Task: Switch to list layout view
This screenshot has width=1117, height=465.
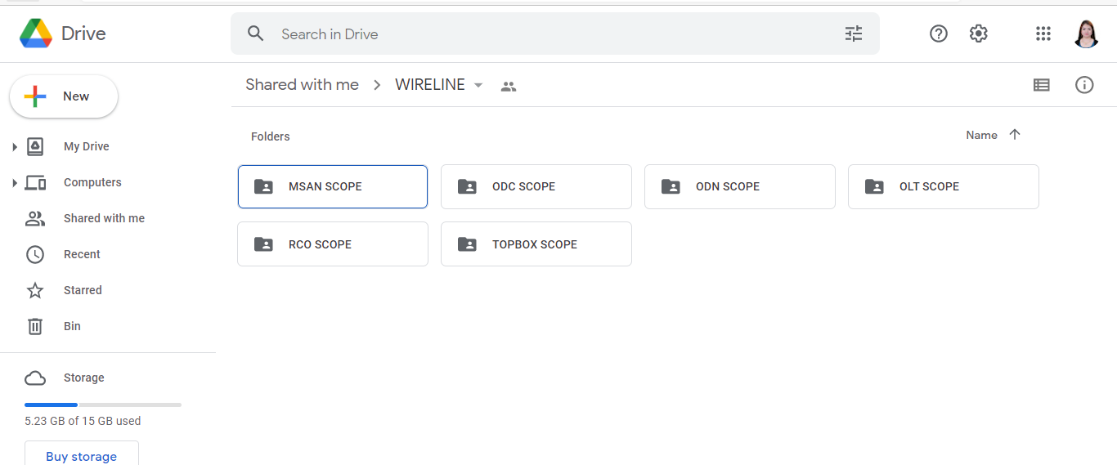Action: (1041, 85)
